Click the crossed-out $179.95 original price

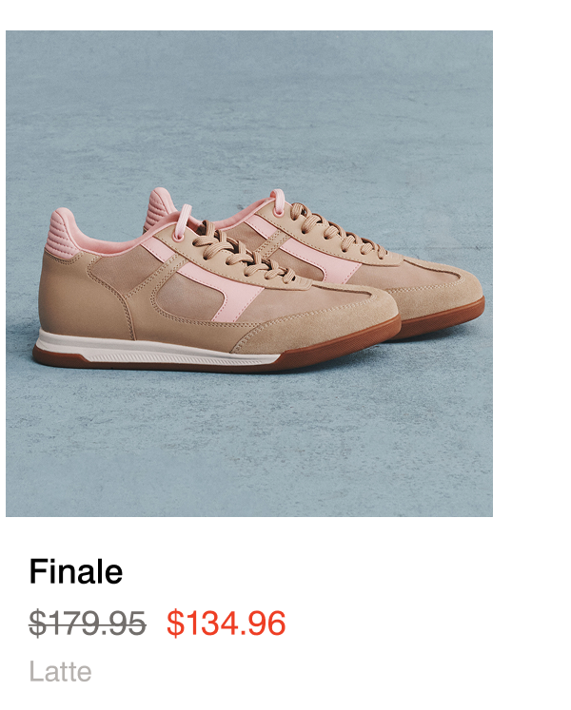[x=88, y=624]
